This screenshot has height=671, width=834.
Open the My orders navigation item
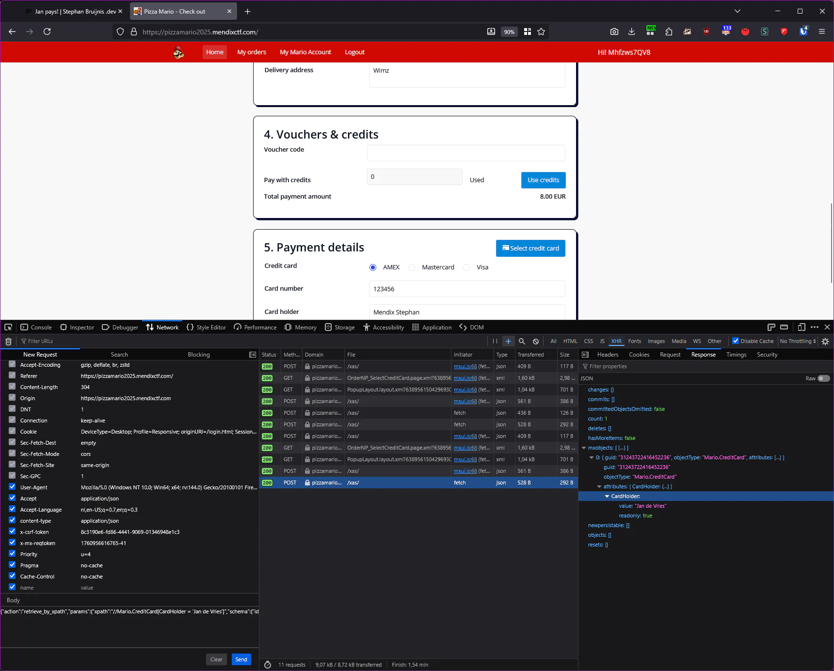(x=251, y=52)
